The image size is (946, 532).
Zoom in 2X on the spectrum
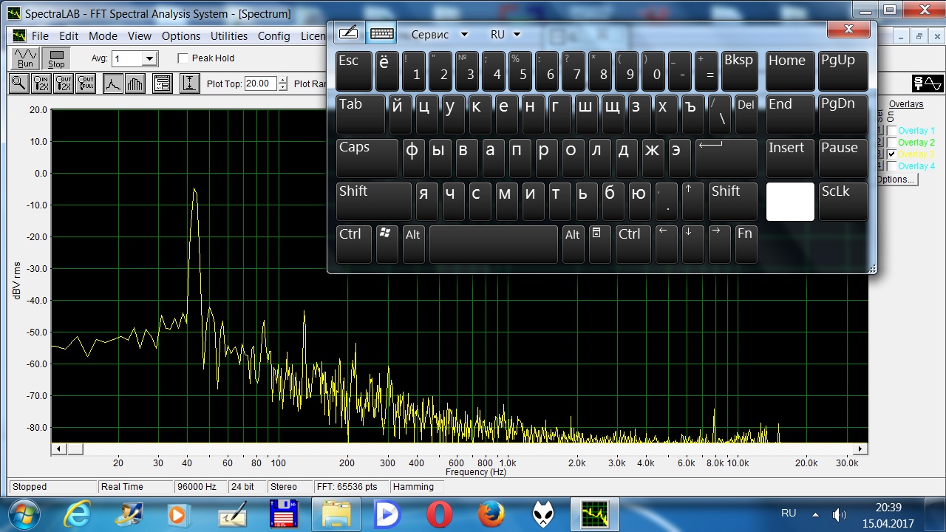click(41, 83)
